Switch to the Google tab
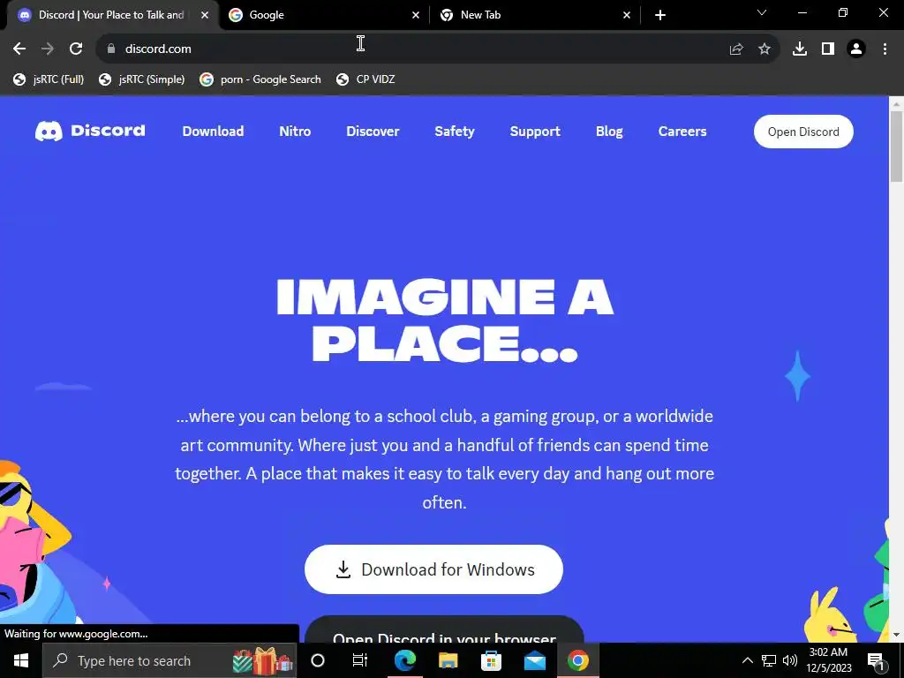 coord(324,15)
